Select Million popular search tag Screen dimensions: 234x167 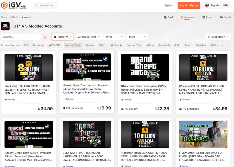click(x=150, y=45)
